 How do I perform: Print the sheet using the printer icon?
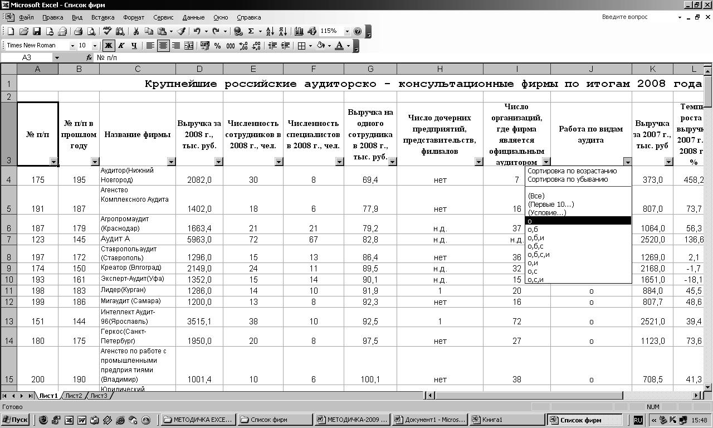pos(78,32)
